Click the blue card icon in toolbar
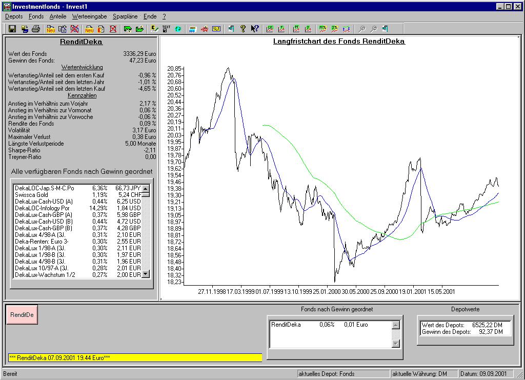 tap(193, 29)
